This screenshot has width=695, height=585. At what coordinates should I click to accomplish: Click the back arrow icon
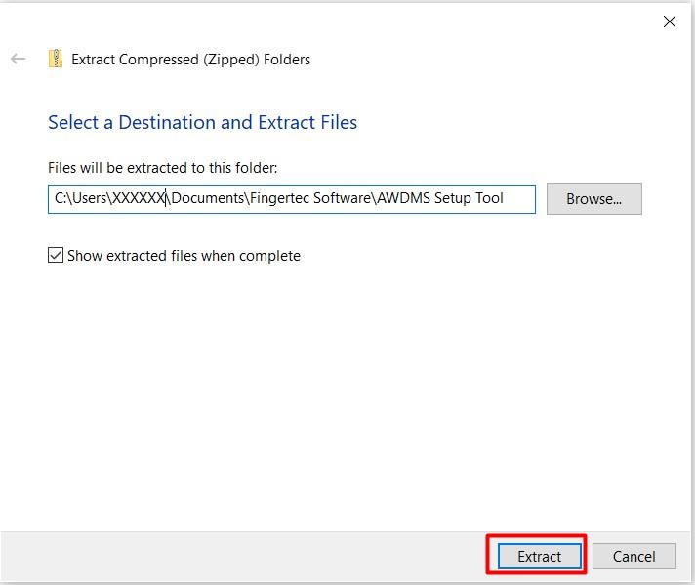click(18, 59)
